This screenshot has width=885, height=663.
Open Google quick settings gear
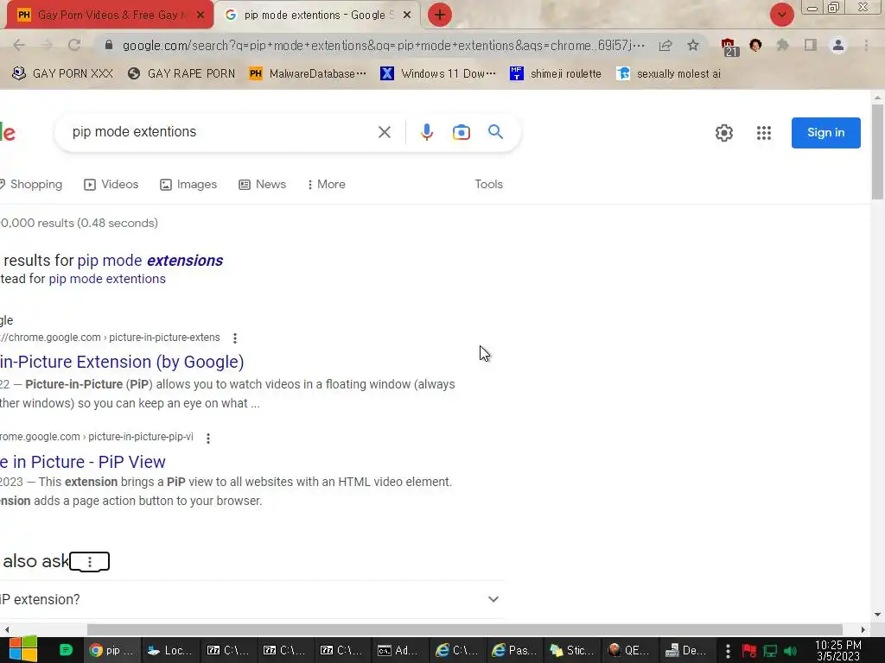coord(724,133)
